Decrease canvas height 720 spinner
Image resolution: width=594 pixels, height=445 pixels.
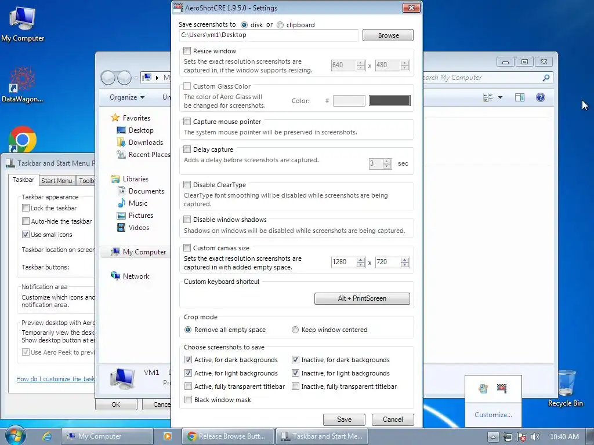(404, 264)
